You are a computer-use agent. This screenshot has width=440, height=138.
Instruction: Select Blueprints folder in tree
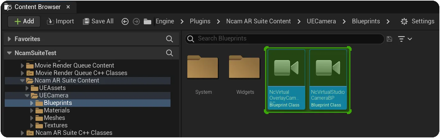(58, 103)
